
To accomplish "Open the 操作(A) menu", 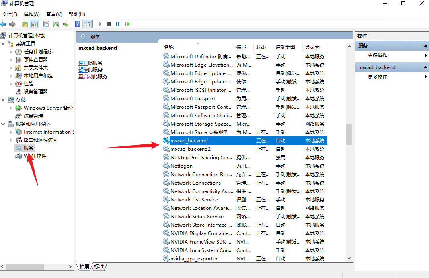I will pos(31,14).
